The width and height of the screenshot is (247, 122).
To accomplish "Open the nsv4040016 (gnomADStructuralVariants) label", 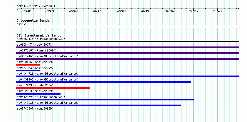I will click(x=47, y=103).
